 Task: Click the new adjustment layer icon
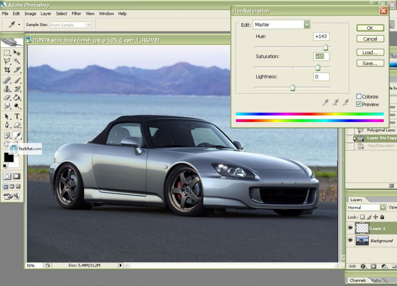click(384, 266)
